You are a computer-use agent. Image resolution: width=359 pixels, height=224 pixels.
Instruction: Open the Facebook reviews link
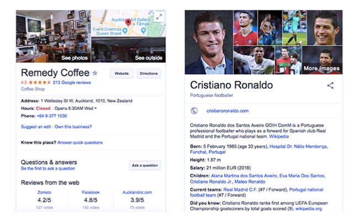coord(91,192)
